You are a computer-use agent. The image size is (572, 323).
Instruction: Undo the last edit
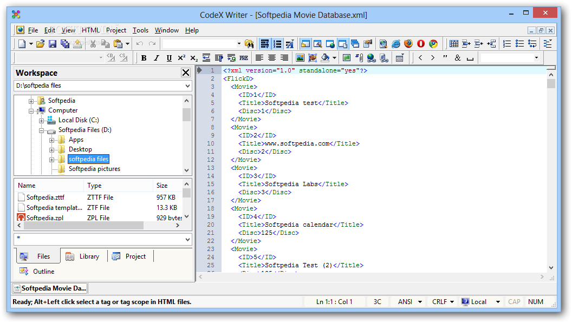[x=140, y=44]
